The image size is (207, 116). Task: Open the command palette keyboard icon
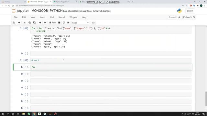pyautogui.click(x=93, y=23)
